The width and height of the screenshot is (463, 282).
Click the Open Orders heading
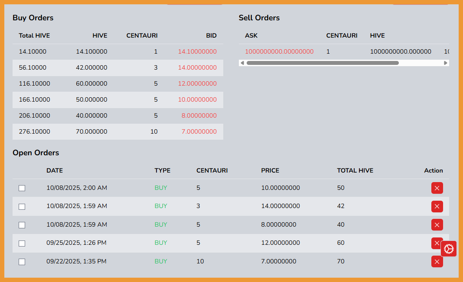pos(36,153)
